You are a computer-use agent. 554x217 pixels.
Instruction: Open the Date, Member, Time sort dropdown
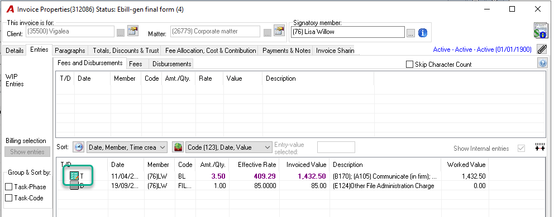(127, 147)
